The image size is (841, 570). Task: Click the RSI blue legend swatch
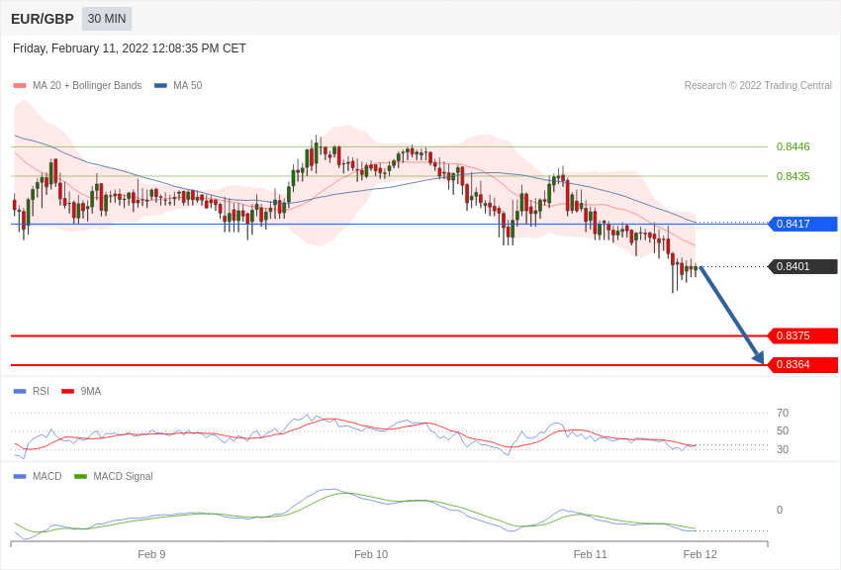click(20, 392)
